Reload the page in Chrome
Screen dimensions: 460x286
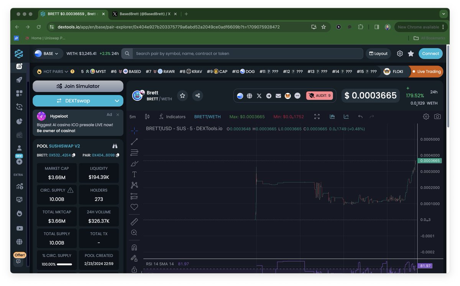tap(39, 27)
